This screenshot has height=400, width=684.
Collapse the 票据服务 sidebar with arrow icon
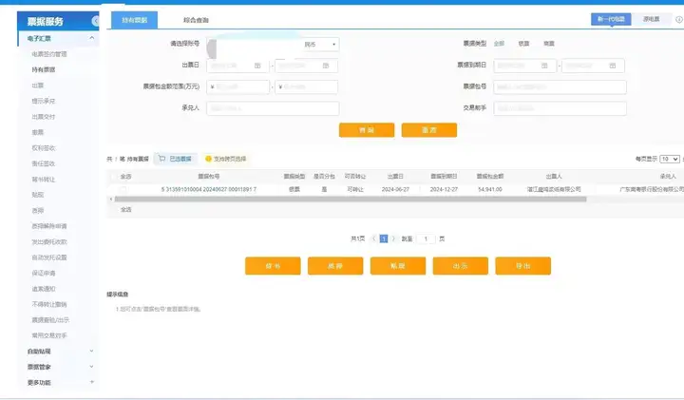(96, 21)
